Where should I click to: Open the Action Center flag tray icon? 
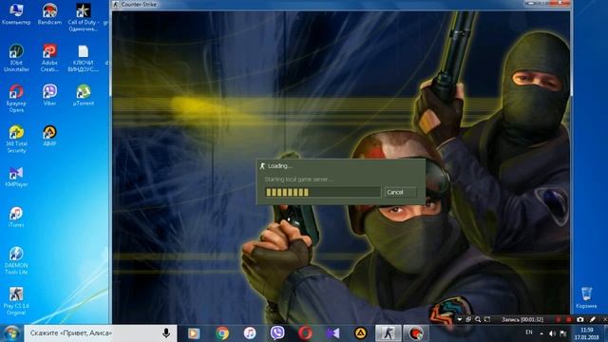pos(563,333)
